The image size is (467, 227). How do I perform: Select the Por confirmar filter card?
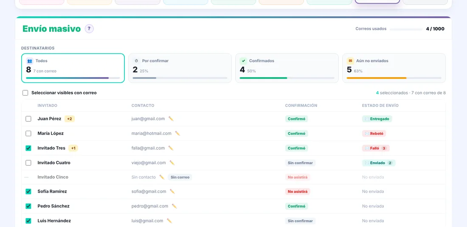(x=180, y=68)
